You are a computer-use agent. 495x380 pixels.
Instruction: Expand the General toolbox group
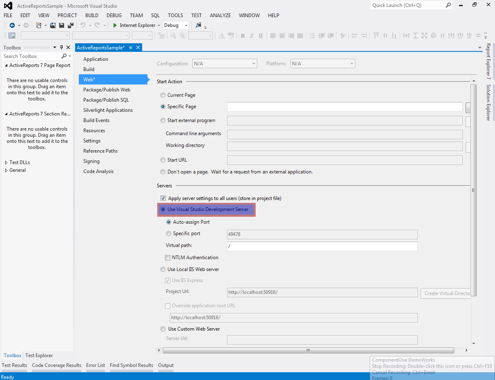tap(6, 170)
